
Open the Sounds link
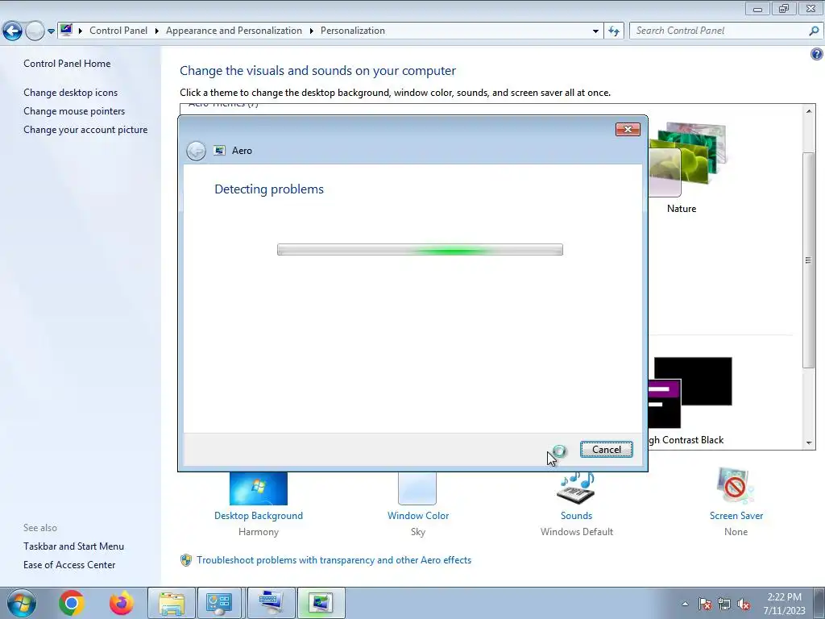pyautogui.click(x=577, y=516)
